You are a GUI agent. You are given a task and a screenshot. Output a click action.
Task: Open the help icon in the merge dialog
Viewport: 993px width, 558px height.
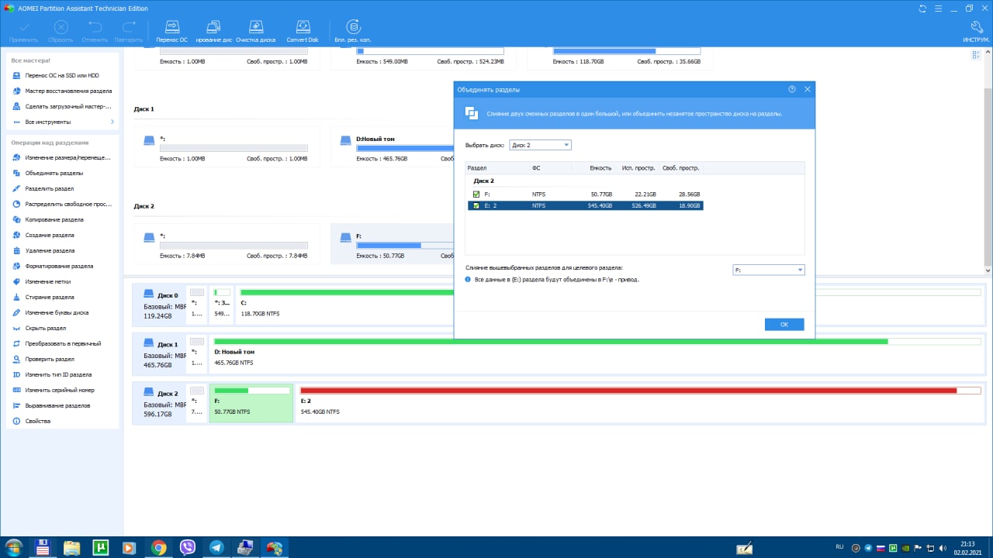click(792, 90)
